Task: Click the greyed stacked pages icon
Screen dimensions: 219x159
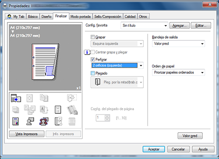Action: pos(16,110)
